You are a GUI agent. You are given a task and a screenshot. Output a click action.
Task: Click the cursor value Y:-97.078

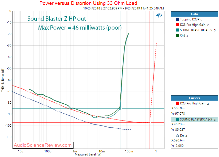(178, 113)
